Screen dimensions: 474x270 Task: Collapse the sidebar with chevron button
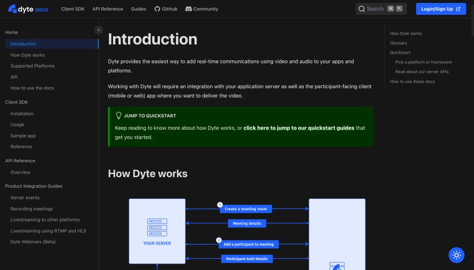(98, 30)
